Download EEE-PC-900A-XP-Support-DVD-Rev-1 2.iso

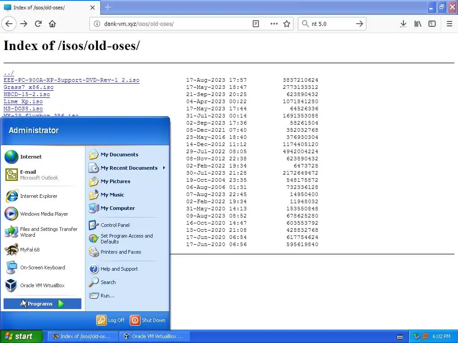point(71,80)
